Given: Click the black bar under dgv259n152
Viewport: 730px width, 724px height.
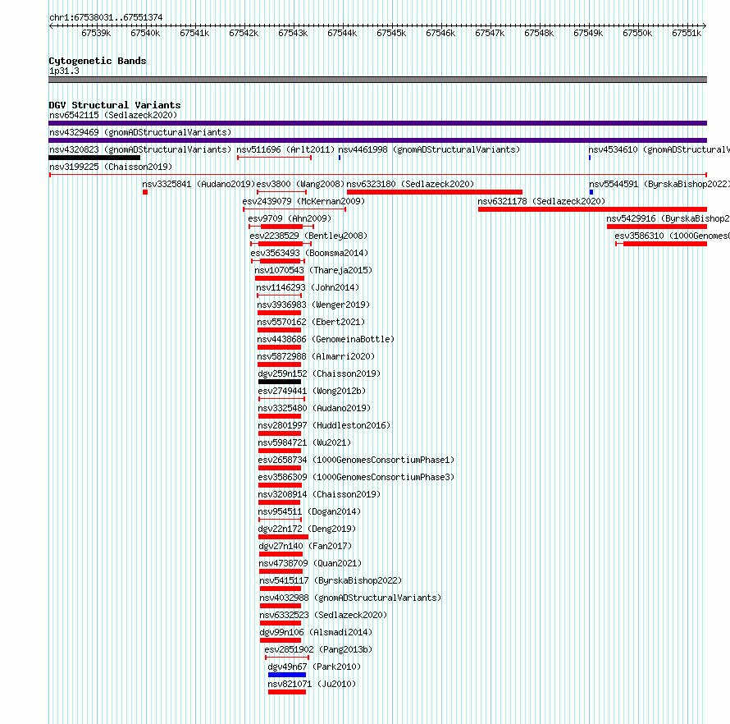Looking at the screenshot, I should point(280,382).
